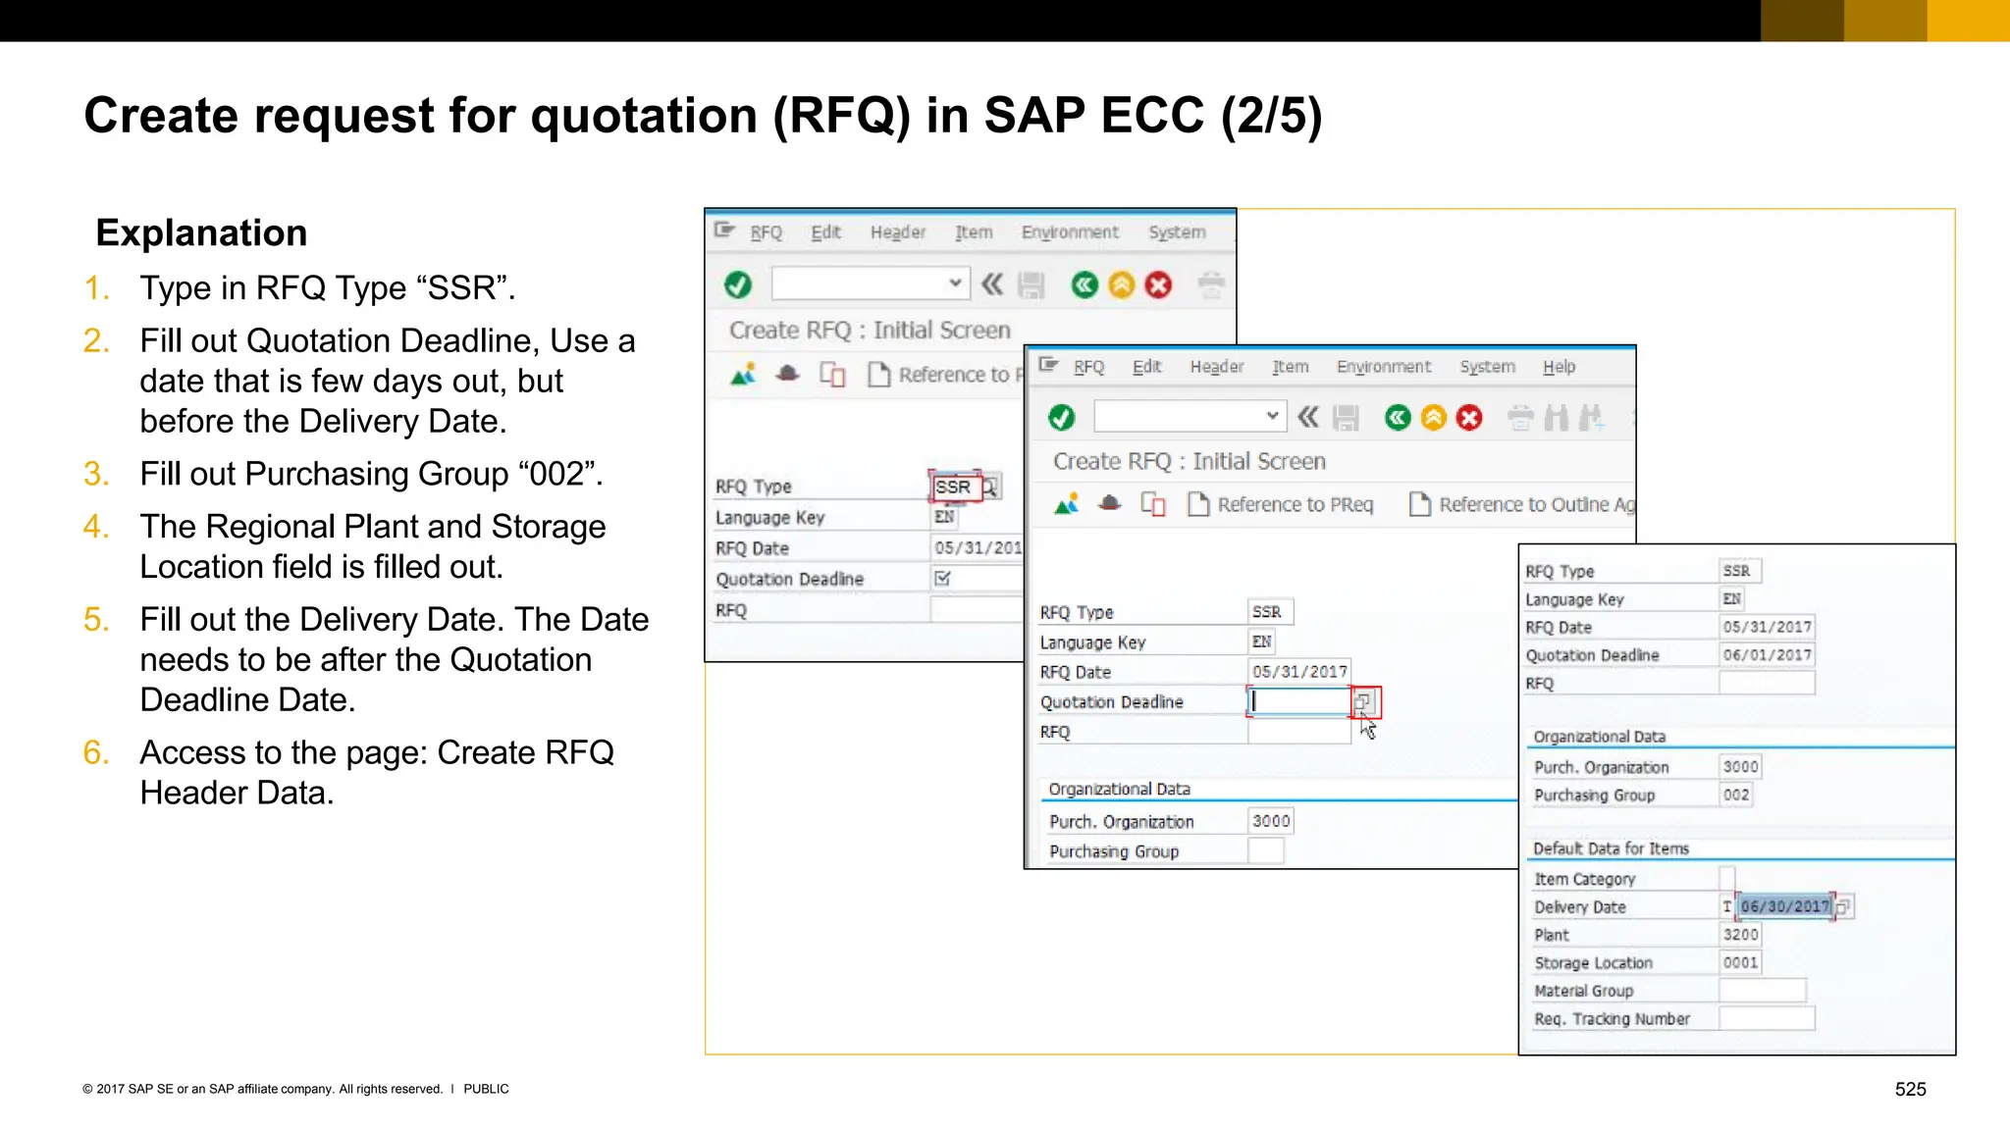
Task: Click empty Item Category field
Action: (x=1727, y=878)
